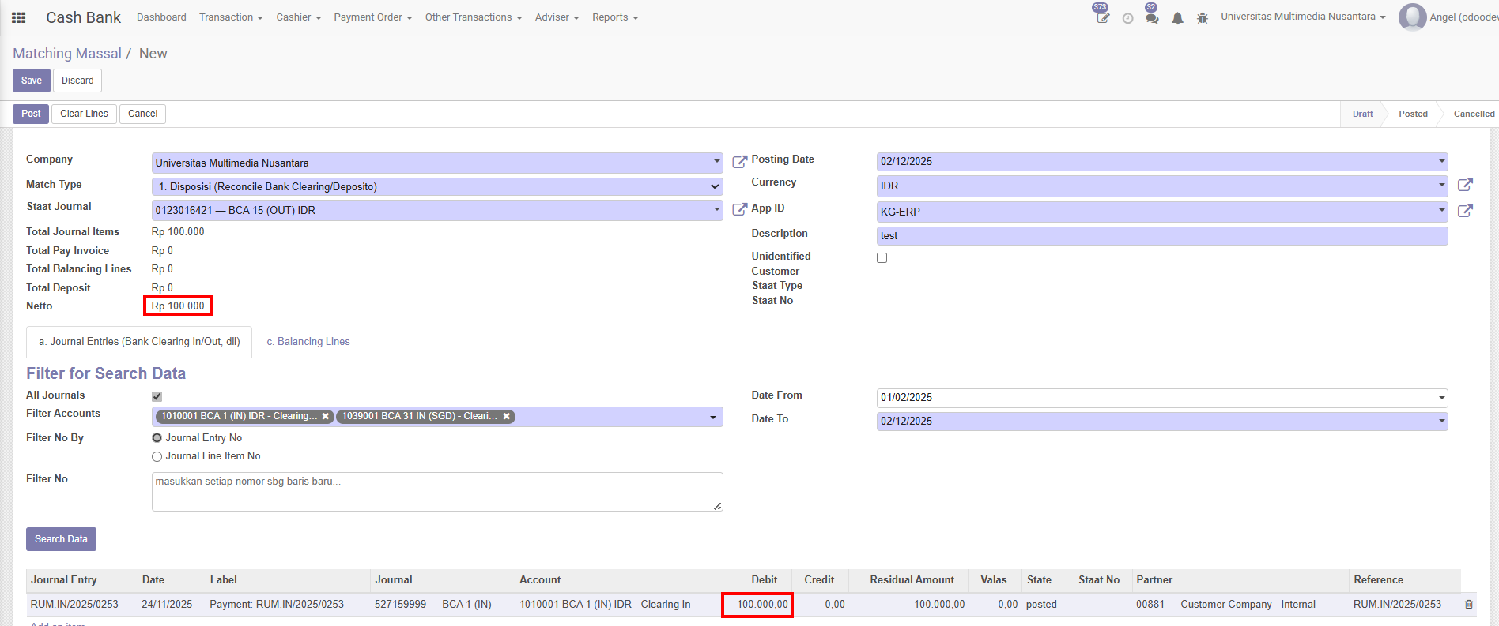This screenshot has height=626, width=1499.
Task: Click the clock icon in top bar
Action: [x=1127, y=18]
